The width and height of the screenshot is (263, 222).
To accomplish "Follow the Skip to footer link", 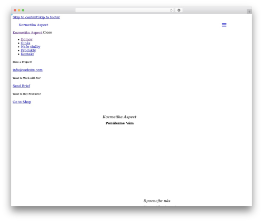I will point(48,17).
